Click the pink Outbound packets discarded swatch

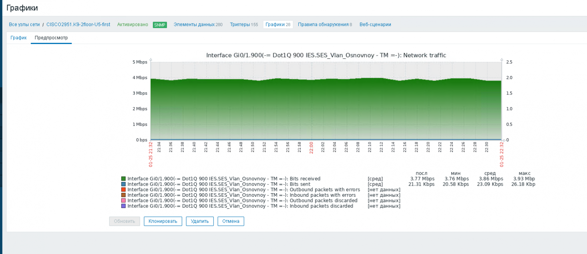point(123,200)
